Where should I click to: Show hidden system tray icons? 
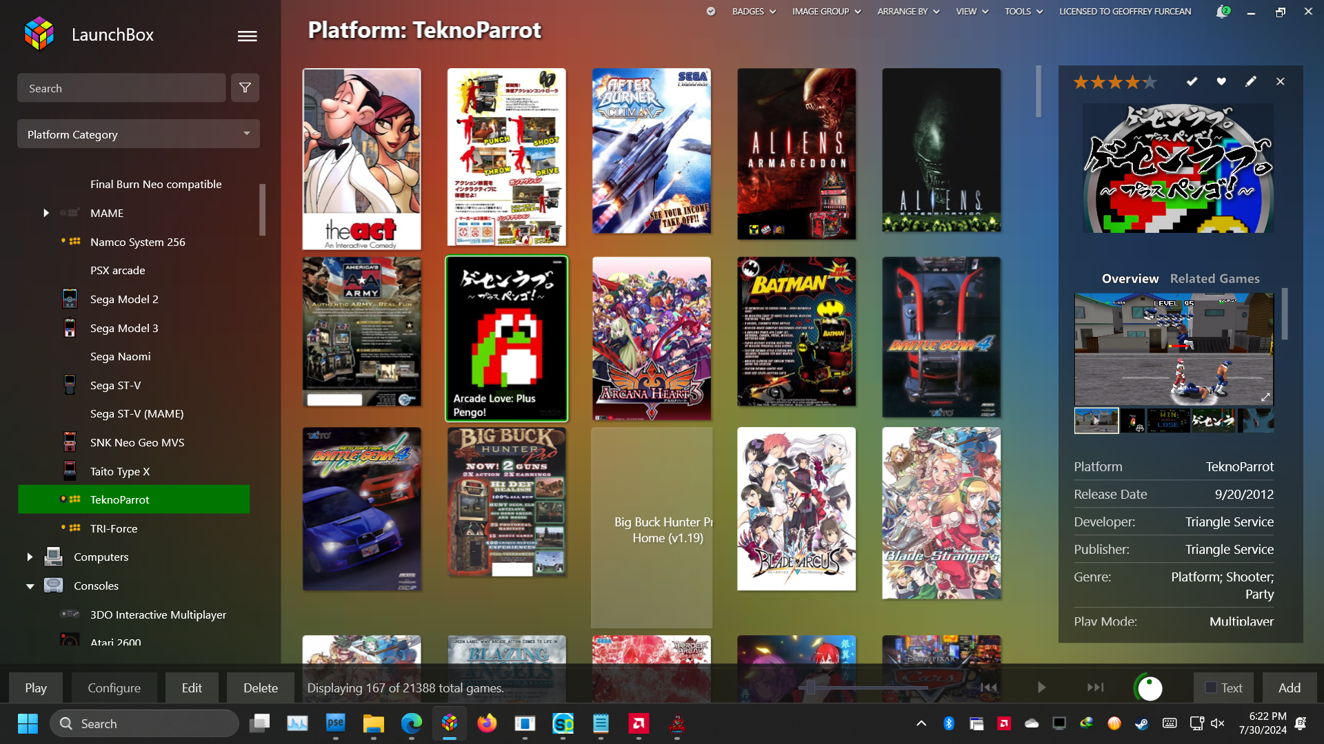coord(921,723)
